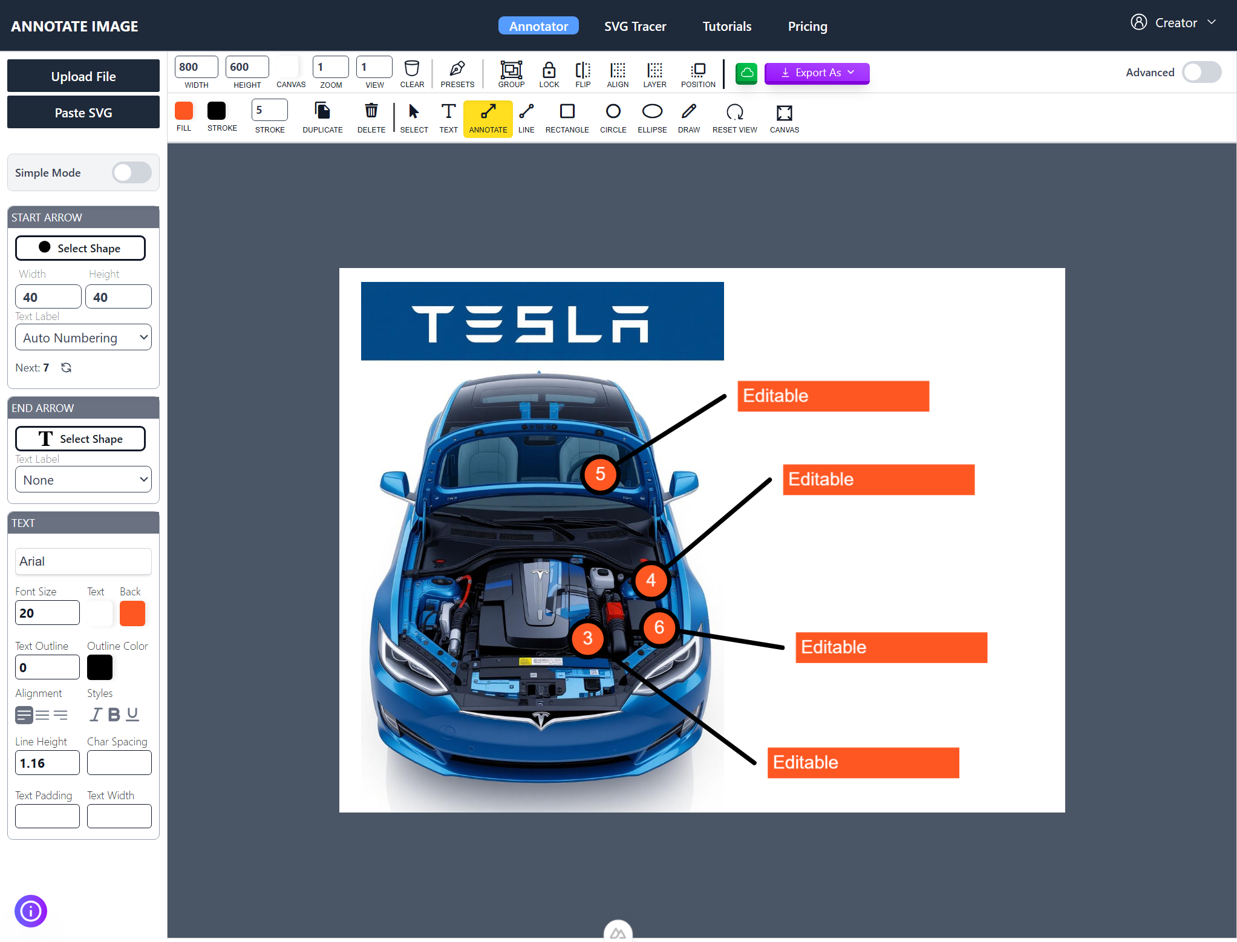The width and height of the screenshot is (1237, 942).
Task: Click the ANNOTATE IMAGE logo link
Action: (74, 26)
